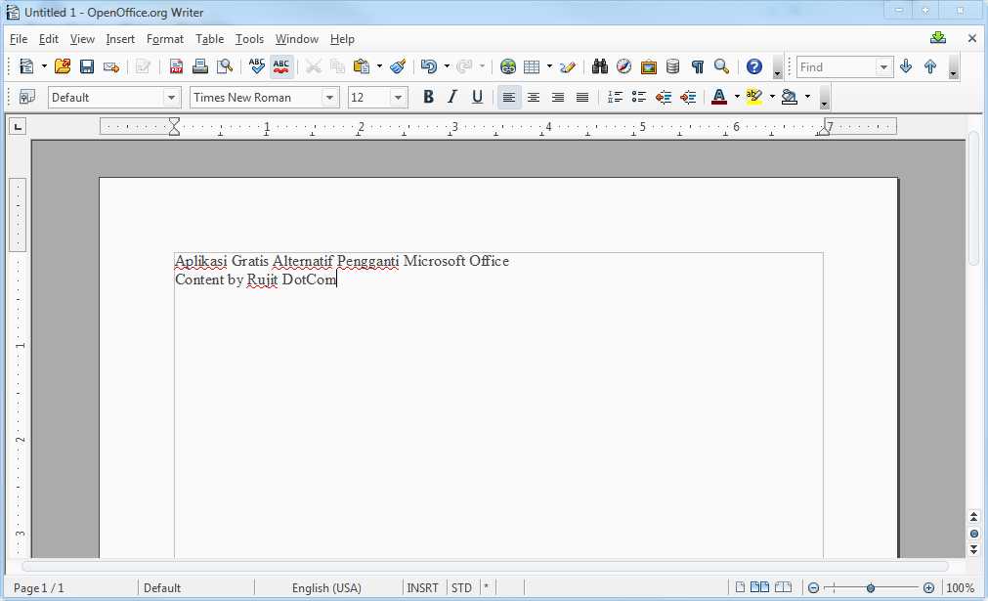
Task: Set Align Left paragraph
Action: [509, 97]
